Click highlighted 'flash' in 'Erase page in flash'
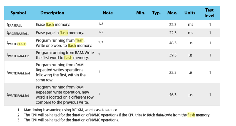Screen dimensions: 236x126 [x=63, y=33]
